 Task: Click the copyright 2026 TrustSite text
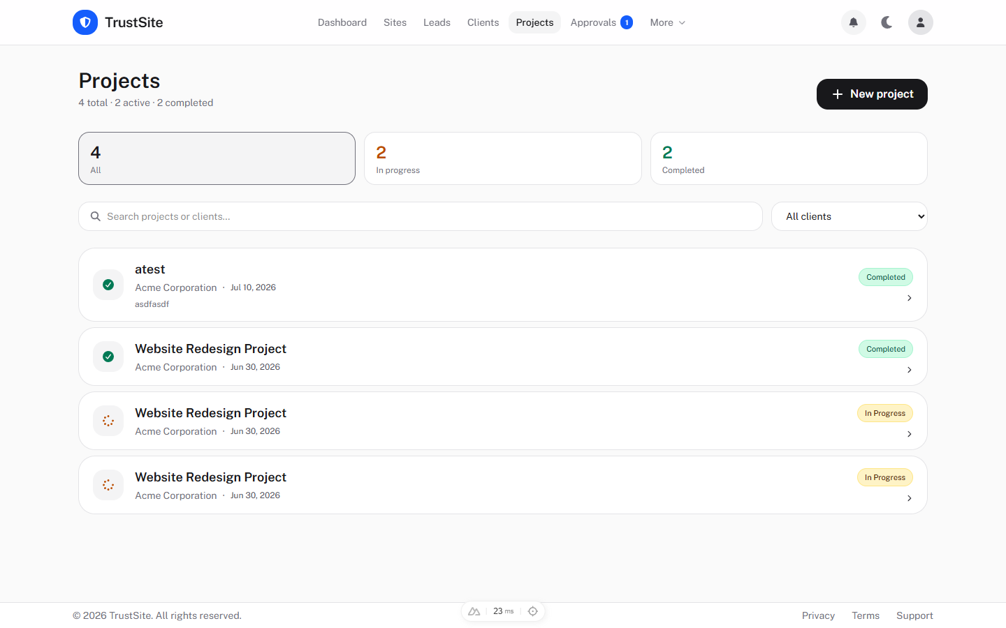coord(157,615)
